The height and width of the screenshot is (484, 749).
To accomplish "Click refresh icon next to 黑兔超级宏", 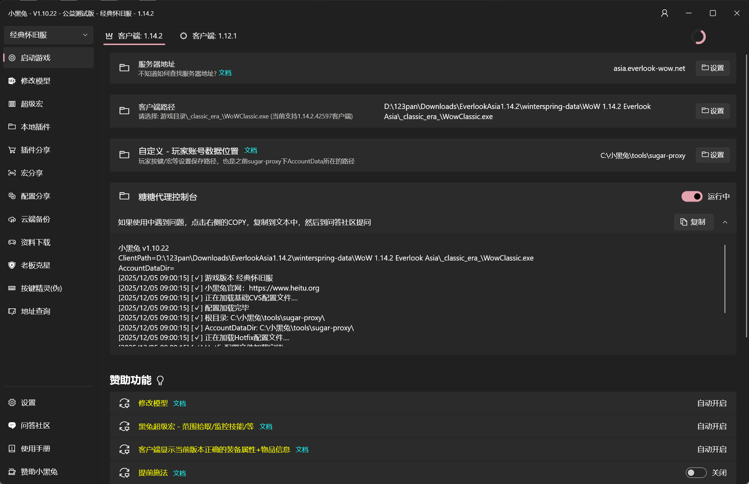I will click(x=124, y=426).
